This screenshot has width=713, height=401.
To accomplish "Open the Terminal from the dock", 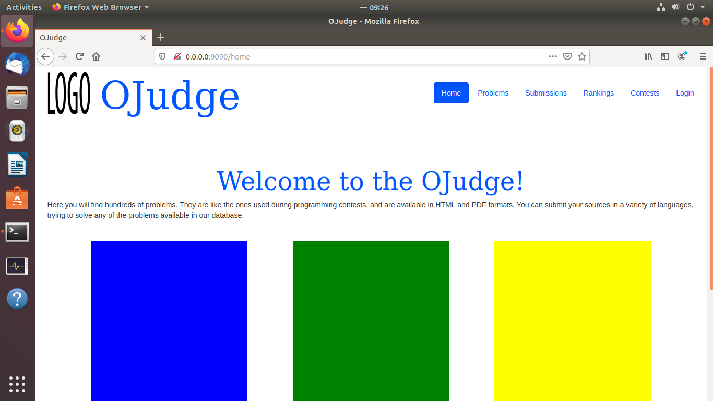I will [x=17, y=232].
